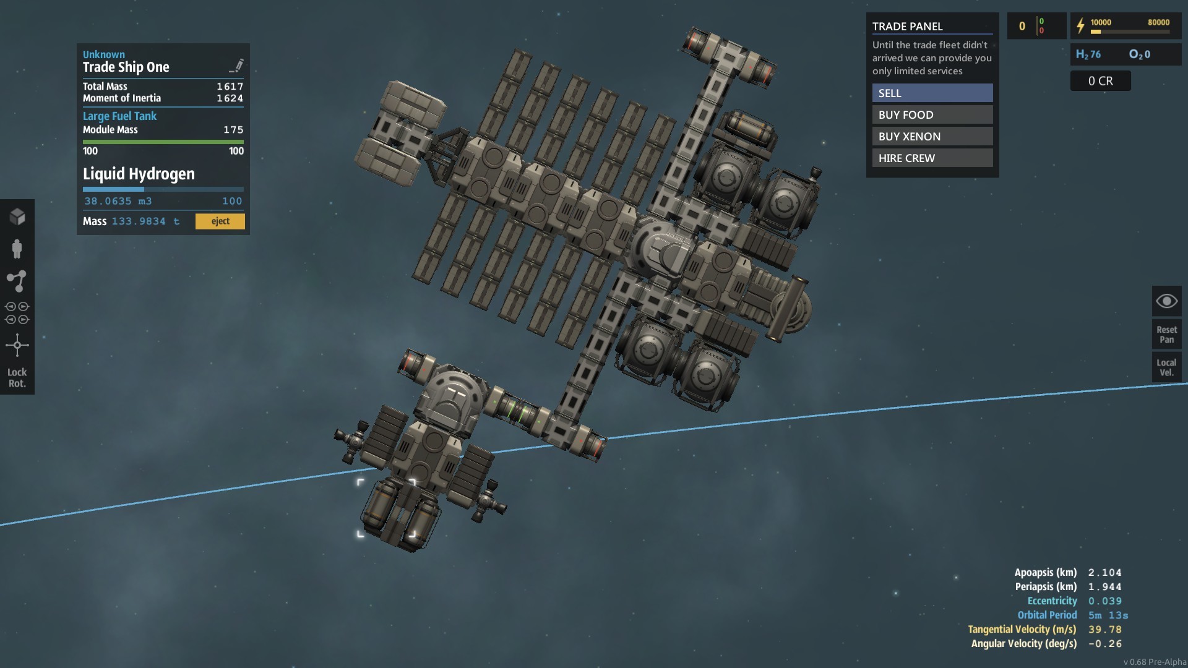Select the BUY FOOD tab option
This screenshot has height=668, width=1188.
pyautogui.click(x=932, y=115)
